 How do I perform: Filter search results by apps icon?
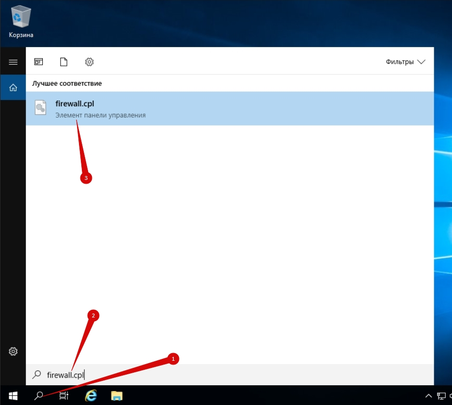click(x=39, y=62)
